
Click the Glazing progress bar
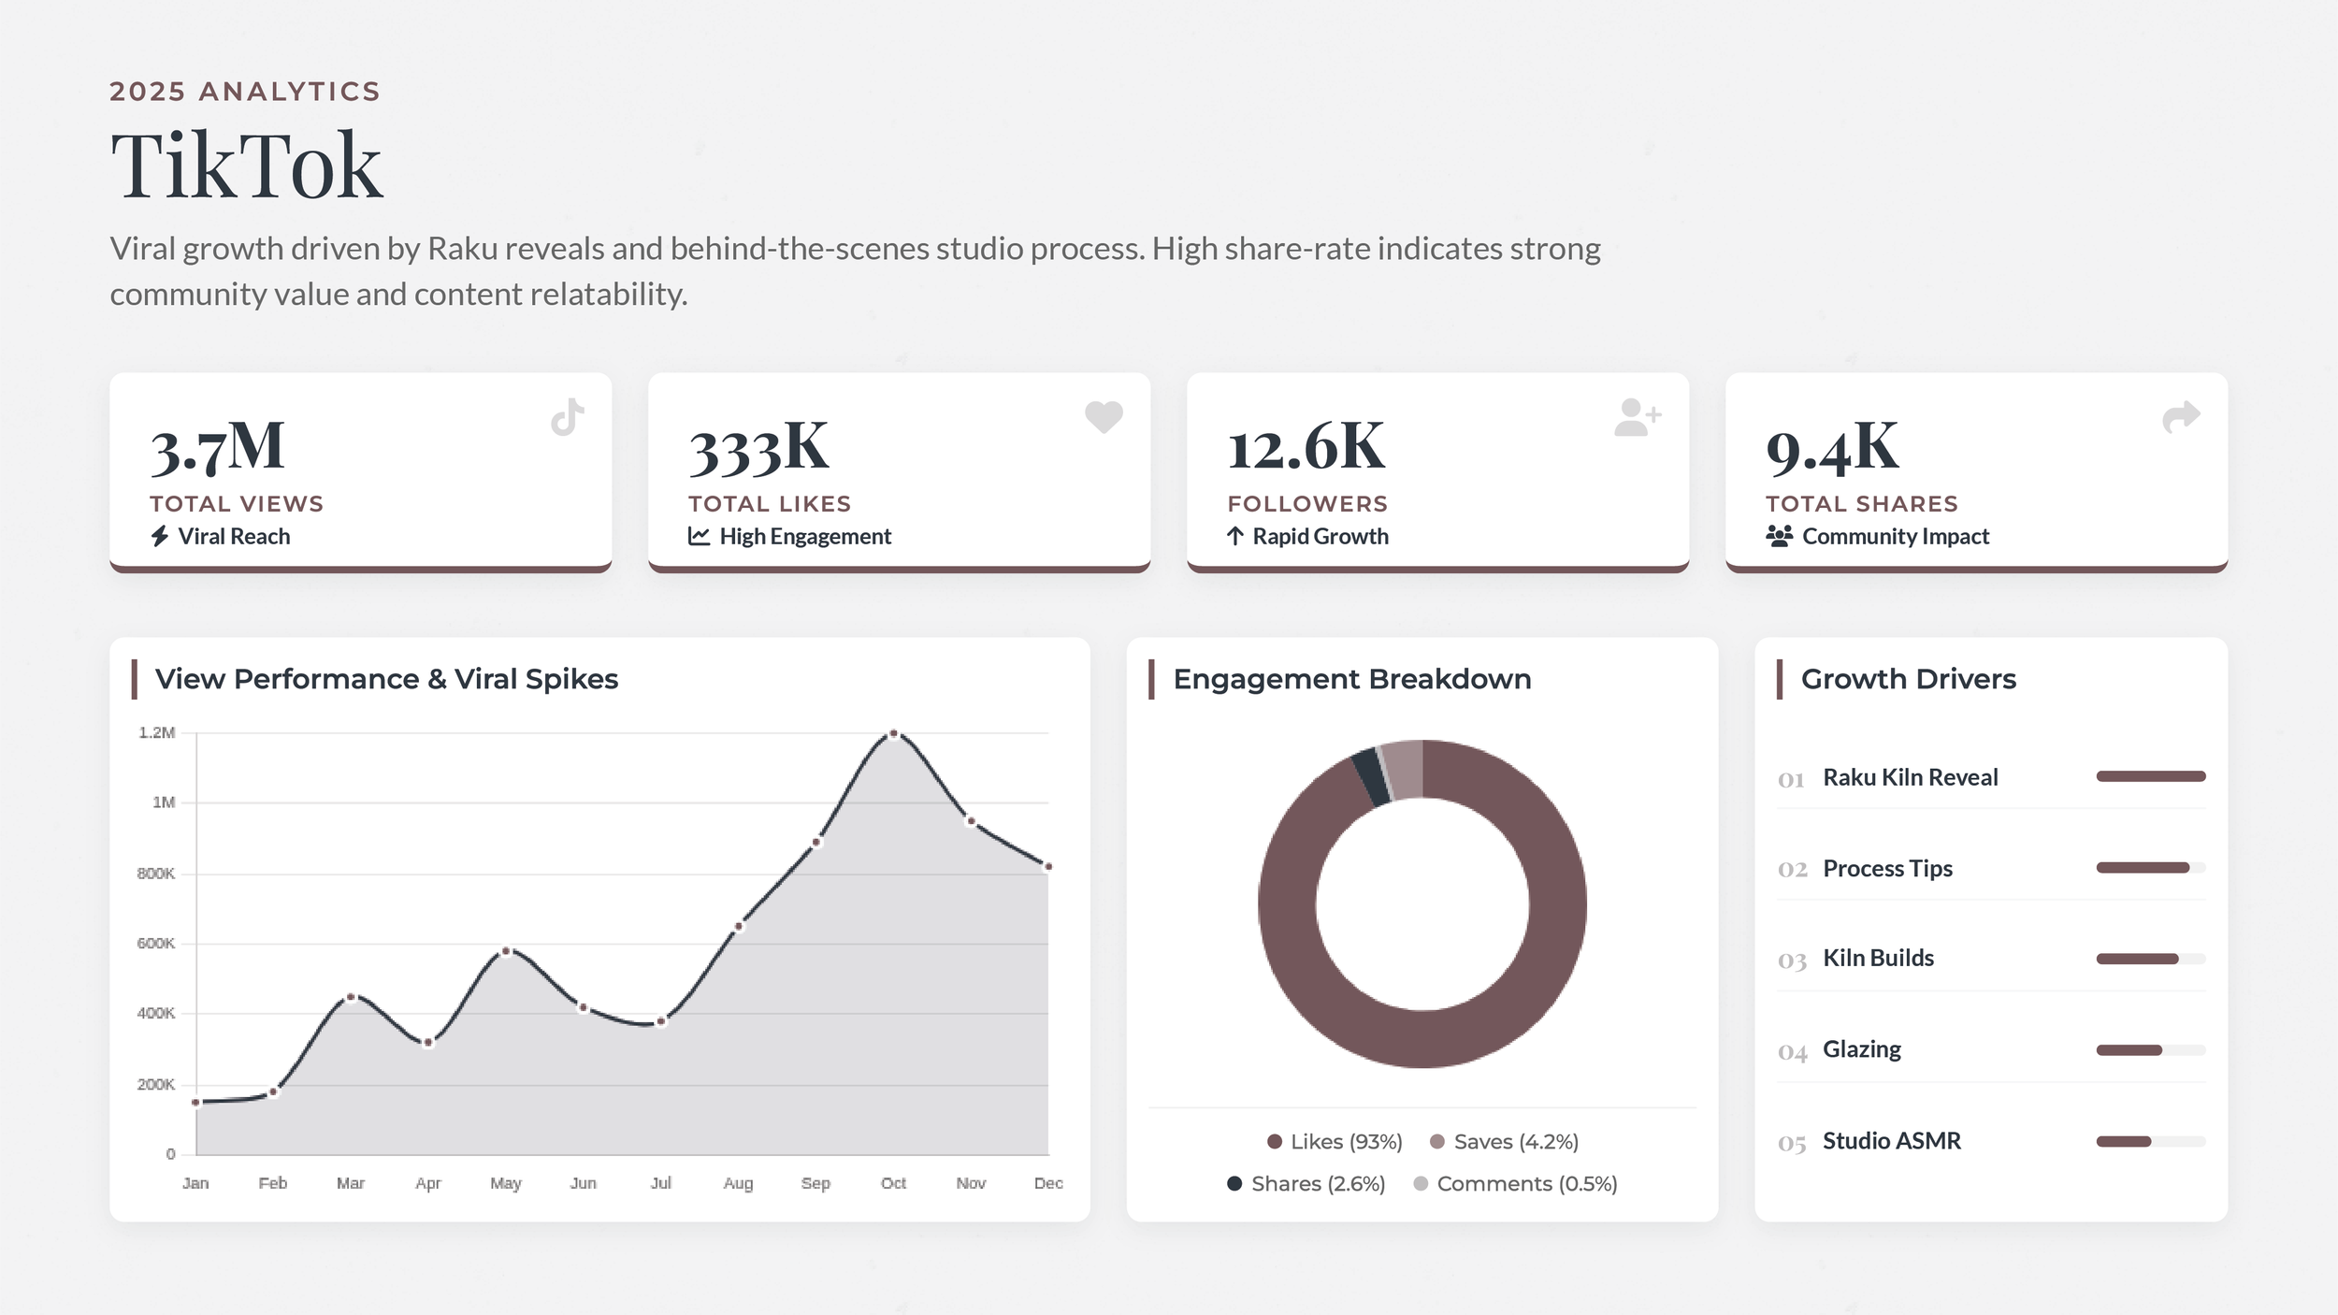click(x=2150, y=1050)
